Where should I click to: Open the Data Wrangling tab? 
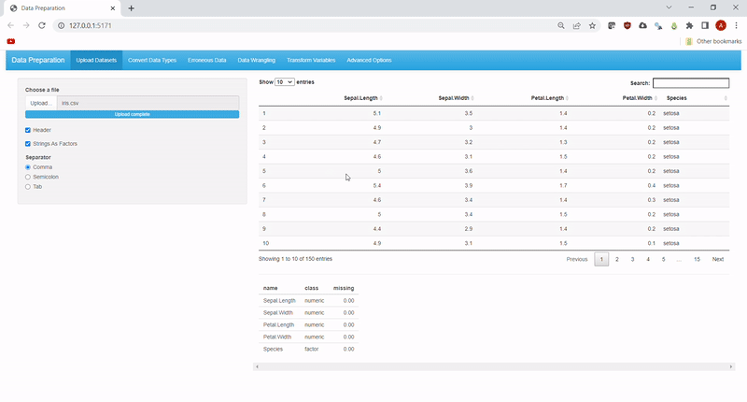[x=256, y=60]
